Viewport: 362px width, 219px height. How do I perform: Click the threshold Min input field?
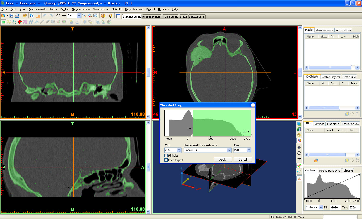click(x=171, y=150)
